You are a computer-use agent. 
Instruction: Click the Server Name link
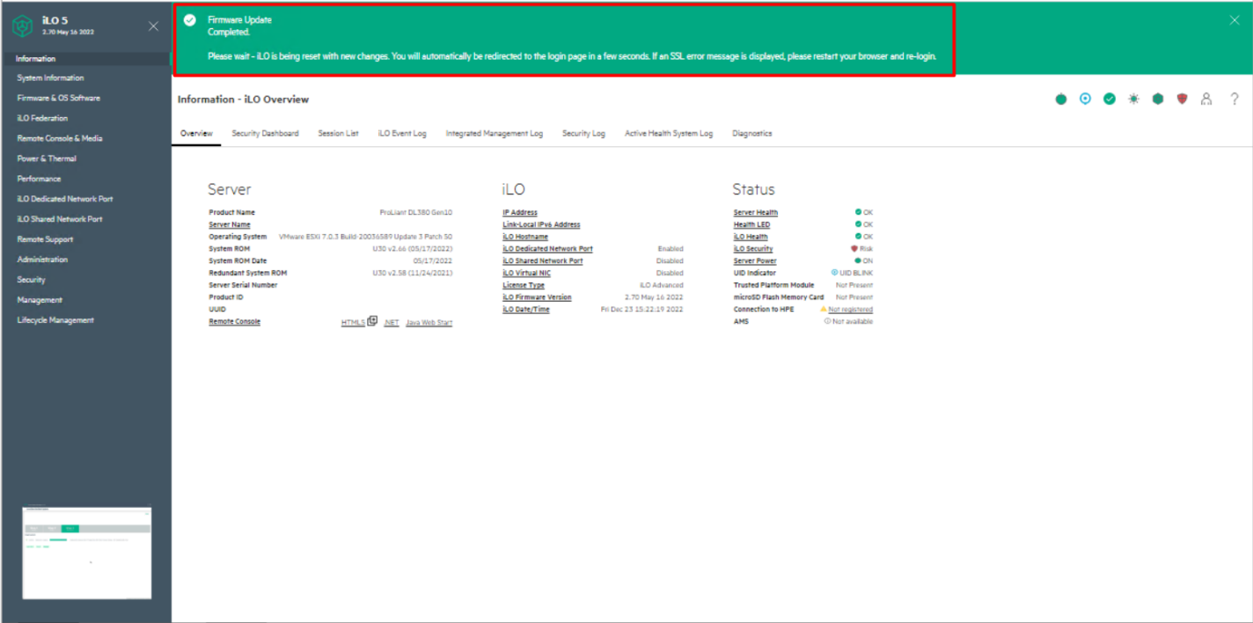point(230,224)
